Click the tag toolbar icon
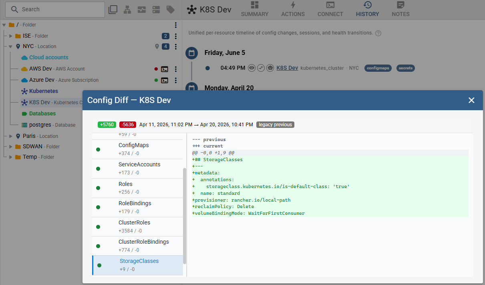 (171, 10)
